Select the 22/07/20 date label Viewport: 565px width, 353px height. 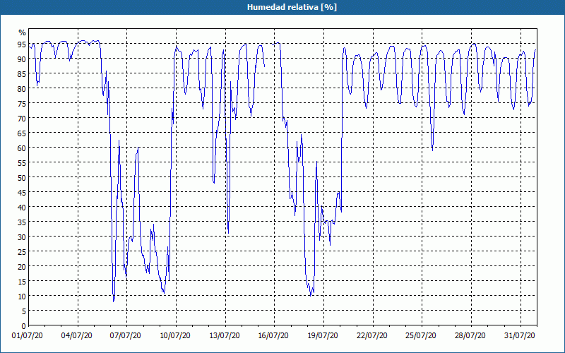[x=372, y=336]
